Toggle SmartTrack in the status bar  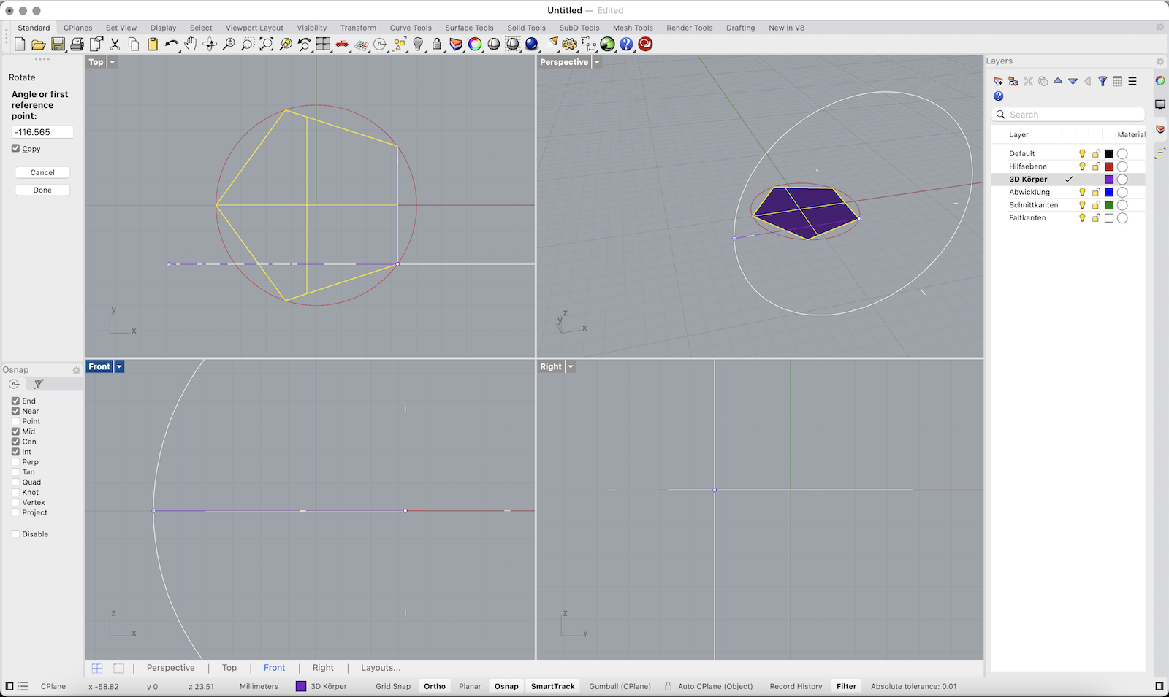pyautogui.click(x=553, y=686)
